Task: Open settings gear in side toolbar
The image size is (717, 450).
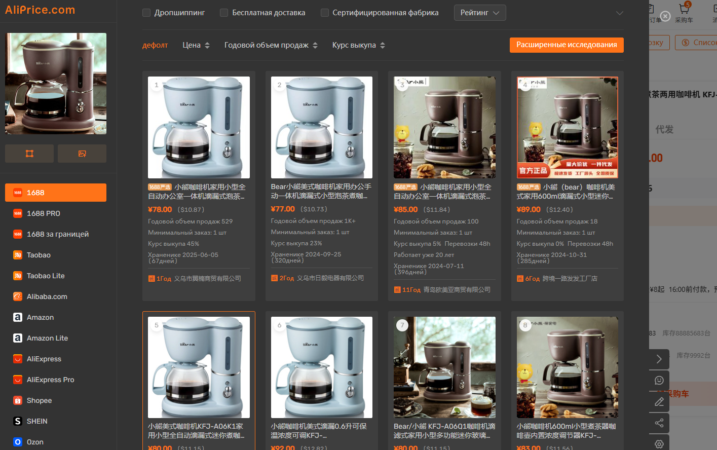Action: tap(659, 443)
